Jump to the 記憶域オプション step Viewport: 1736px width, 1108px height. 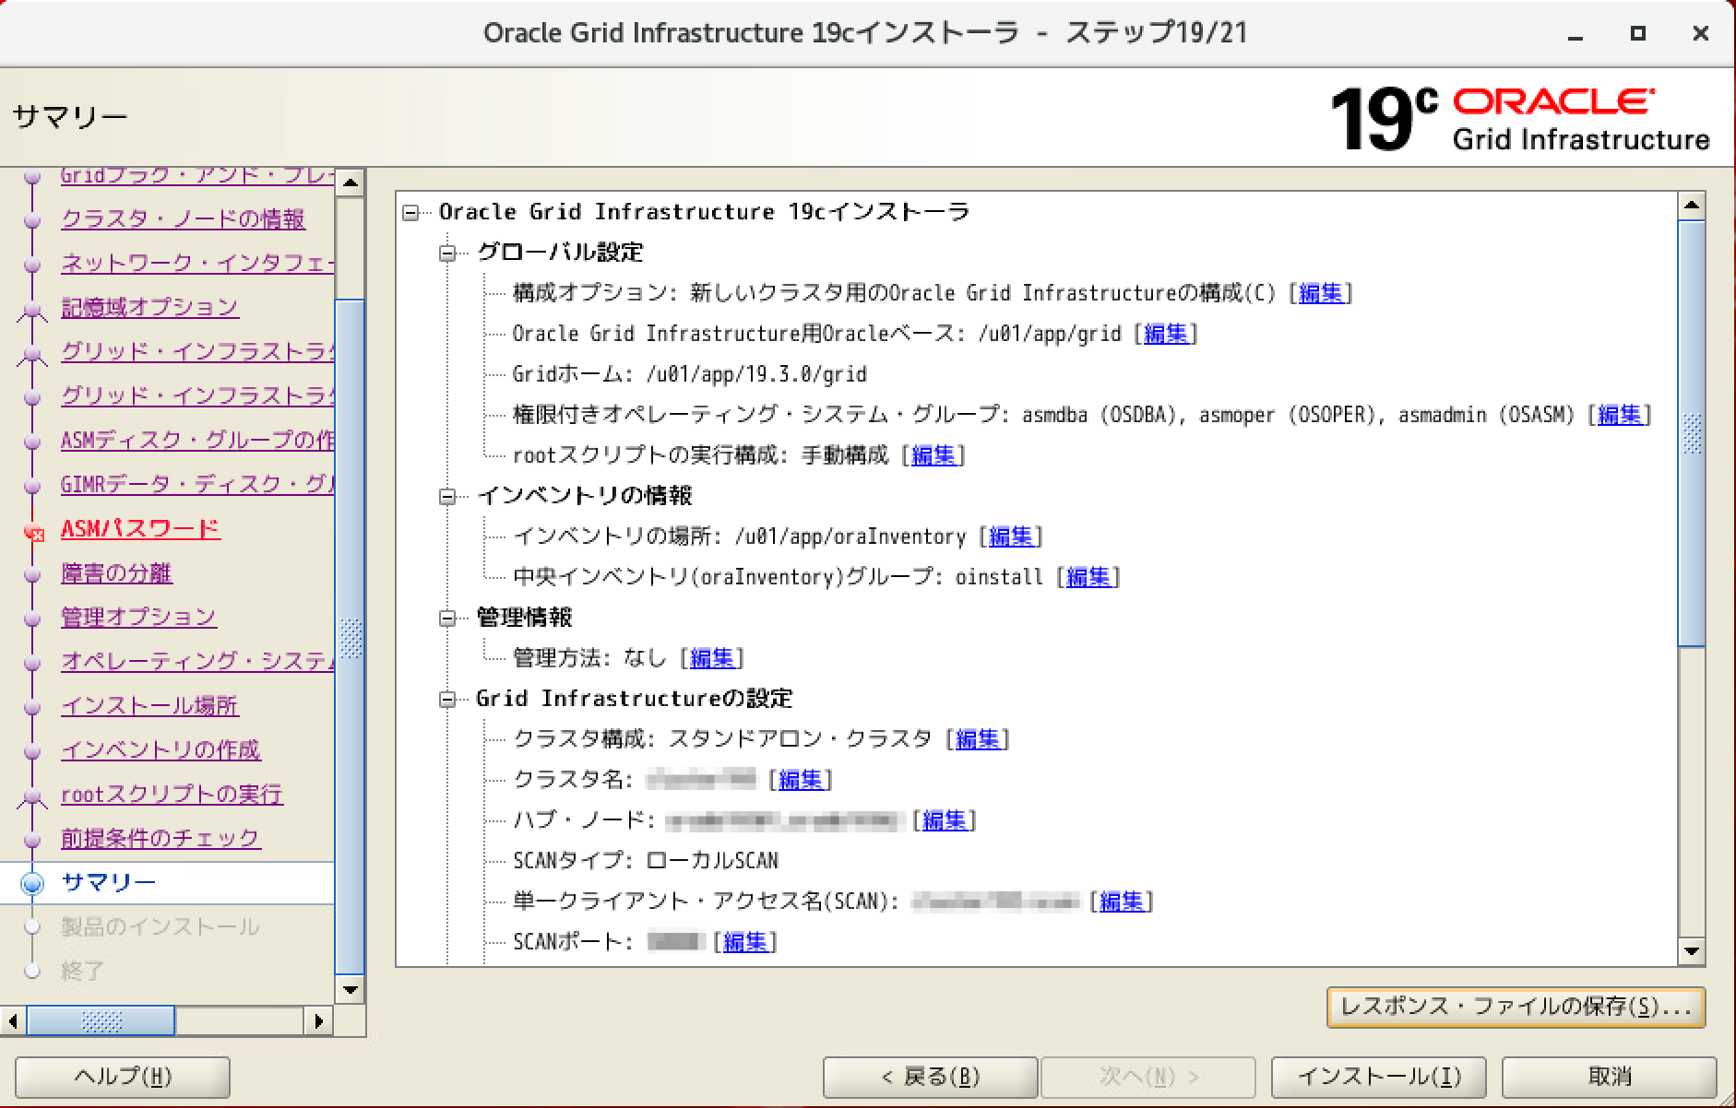pos(149,308)
